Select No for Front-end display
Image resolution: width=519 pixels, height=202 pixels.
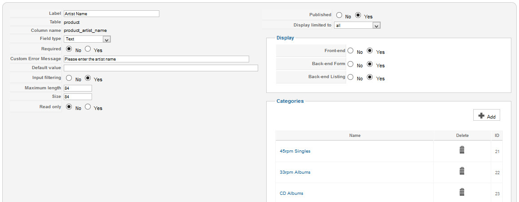point(351,51)
